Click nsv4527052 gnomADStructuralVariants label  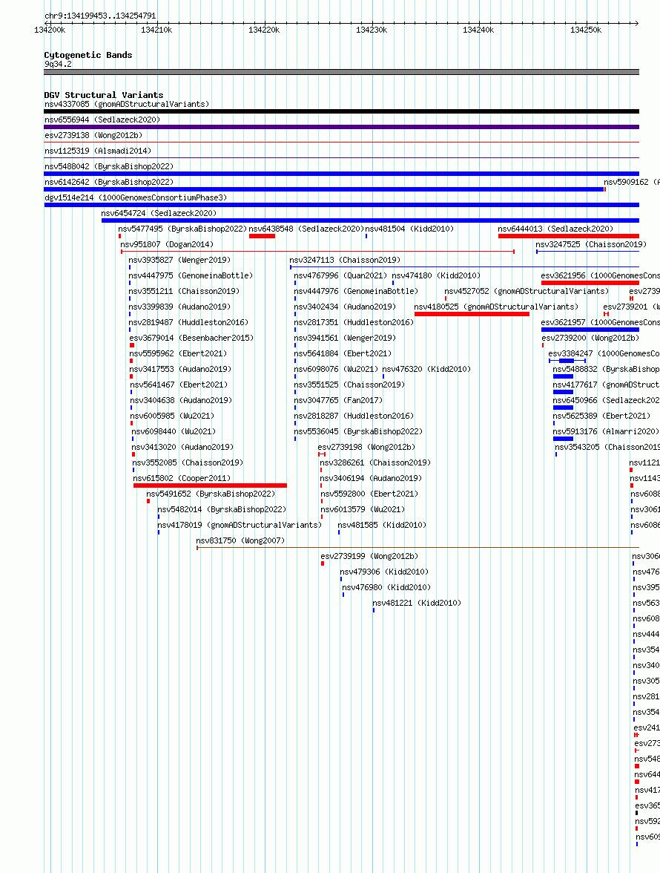coord(527,291)
